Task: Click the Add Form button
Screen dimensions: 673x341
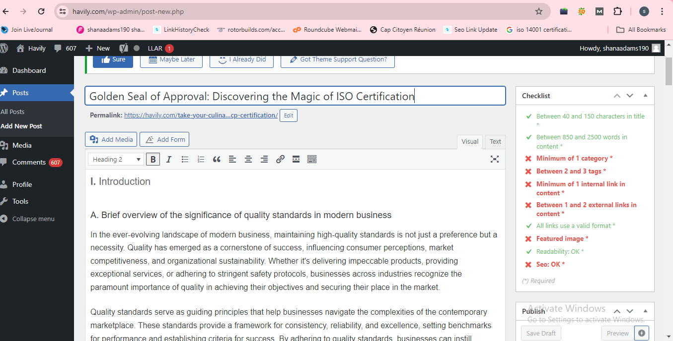Action: (x=164, y=139)
